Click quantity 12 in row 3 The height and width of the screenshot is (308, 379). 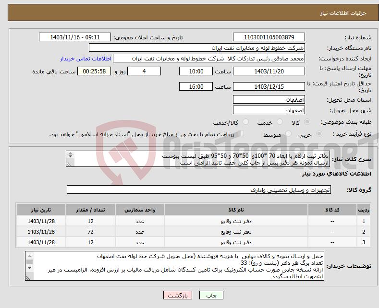tap(90, 242)
